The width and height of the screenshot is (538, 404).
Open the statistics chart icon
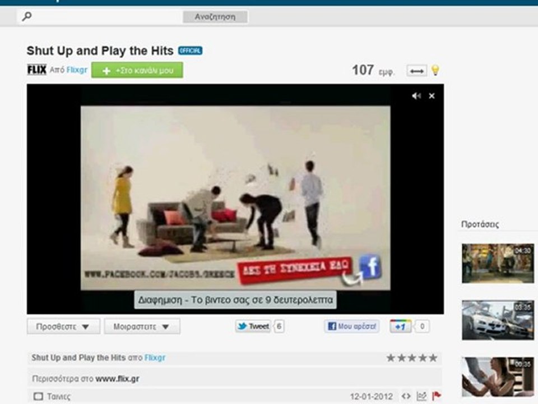(x=421, y=396)
